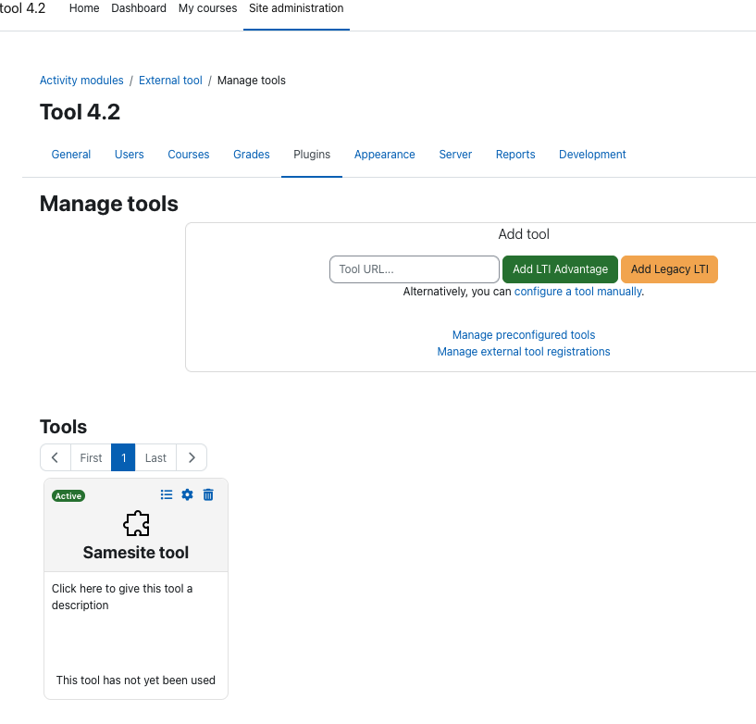Switch to the Users tab
Image resolution: width=756 pixels, height=724 pixels.
click(x=130, y=155)
